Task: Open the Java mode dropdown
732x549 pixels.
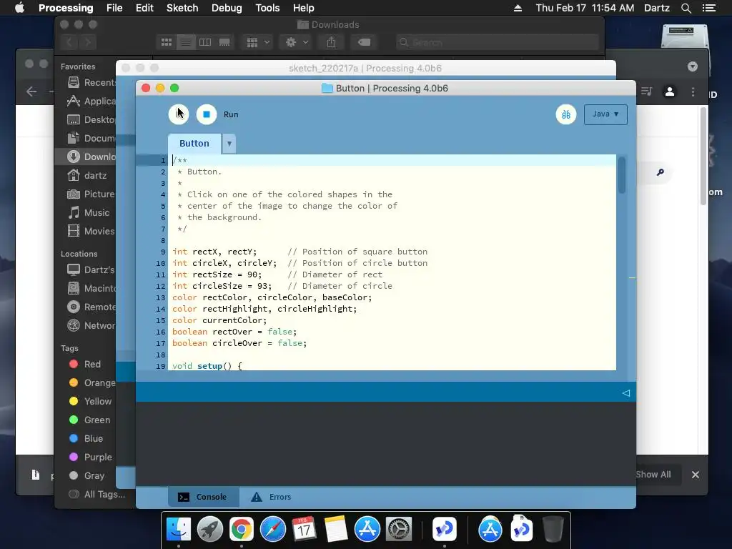Action: [x=605, y=114]
